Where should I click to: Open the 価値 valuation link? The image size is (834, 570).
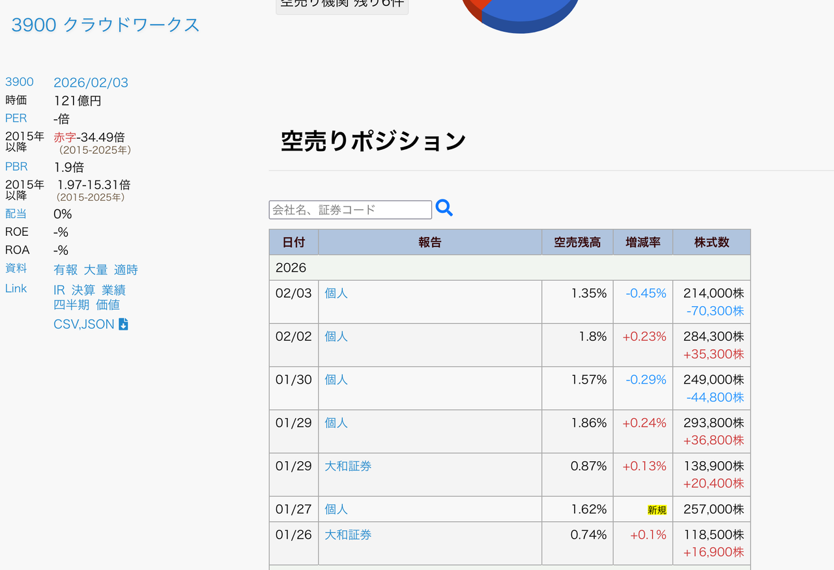click(x=108, y=305)
